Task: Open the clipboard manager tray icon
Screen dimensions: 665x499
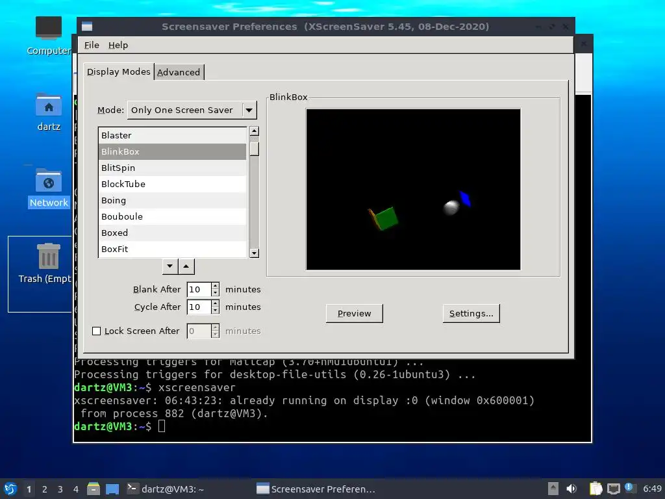Action: 596,489
